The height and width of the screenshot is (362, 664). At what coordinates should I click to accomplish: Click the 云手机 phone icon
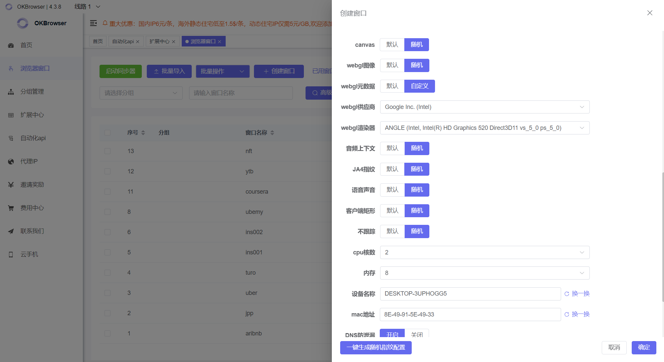coord(11,255)
